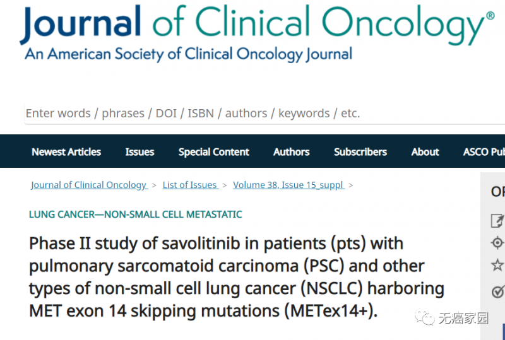Image resolution: width=505 pixels, height=340 pixels.
Task: Click the American Society of Clinical Oncology tagline
Action: (189, 54)
